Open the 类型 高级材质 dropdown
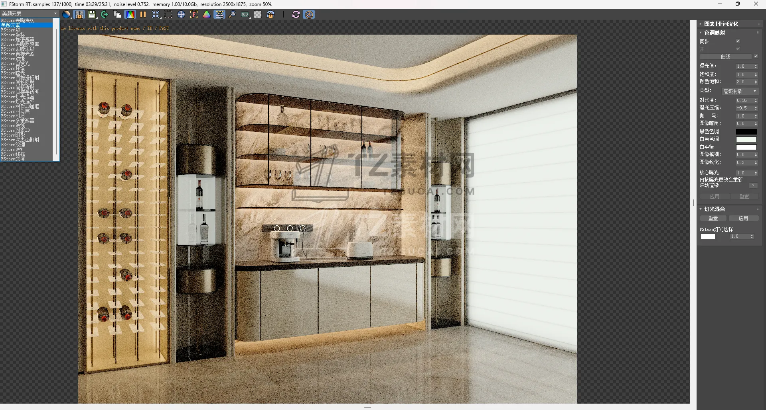This screenshot has width=766, height=410. (x=740, y=91)
